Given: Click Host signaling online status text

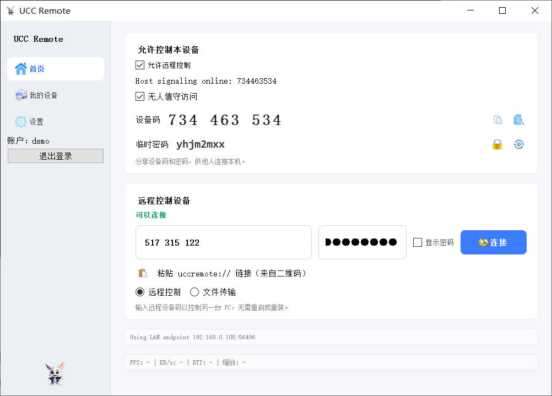Looking at the screenshot, I should pos(206,82).
